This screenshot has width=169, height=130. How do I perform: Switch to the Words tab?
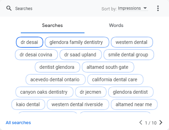[116, 25]
